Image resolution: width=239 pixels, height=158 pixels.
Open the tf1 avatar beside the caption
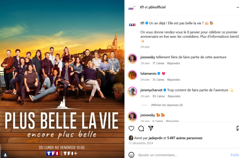(132, 25)
